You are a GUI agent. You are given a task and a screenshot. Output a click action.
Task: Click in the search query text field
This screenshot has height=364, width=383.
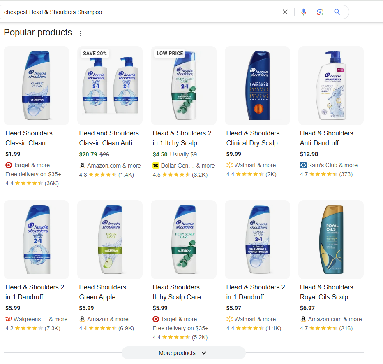click(x=140, y=12)
